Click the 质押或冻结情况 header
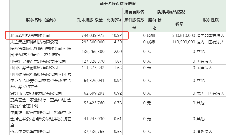Image resolution: width=231 pixels, height=135 pixels. pyautogui.click(x=171, y=12)
